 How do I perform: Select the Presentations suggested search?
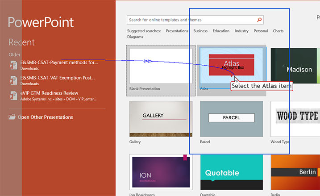tap(177, 31)
